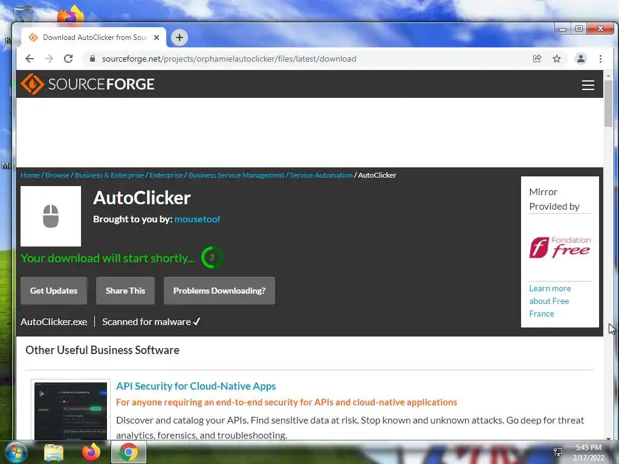619x464 pixels.
Task: Open Windows Explorer from the taskbar
Action: 53,453
